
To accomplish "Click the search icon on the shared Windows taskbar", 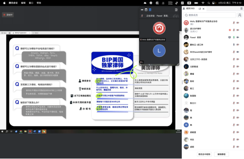I will pos(7,131).
